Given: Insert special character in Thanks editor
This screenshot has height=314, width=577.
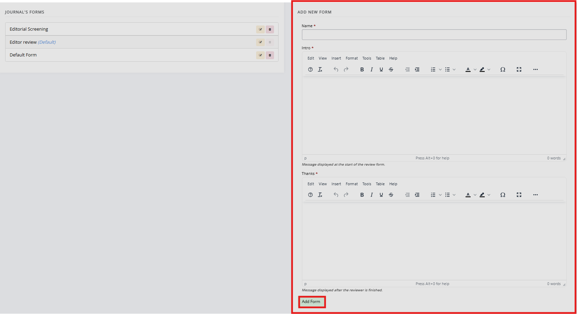Looking at the screenshot, I should (503, 195).
